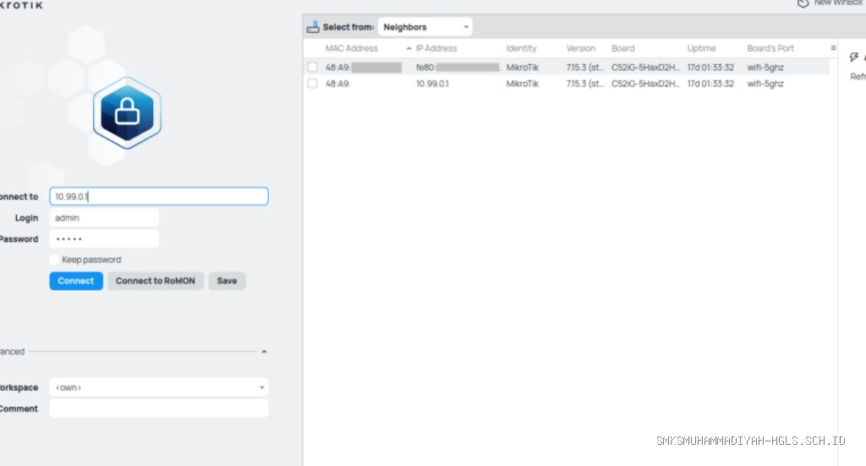866x466 pixels.
Task: Click wifi-5ghz port in the 10.99.0.1 row
Action: (x=765, y=84)
